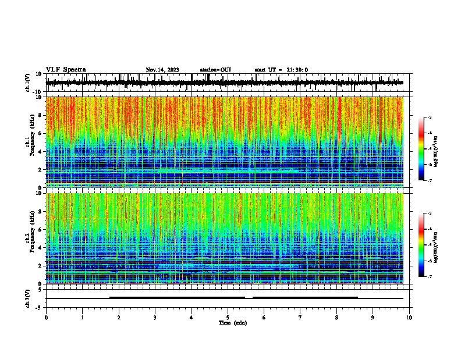Click the ch.2 spectrogram color scale bar

click(421, 245)
